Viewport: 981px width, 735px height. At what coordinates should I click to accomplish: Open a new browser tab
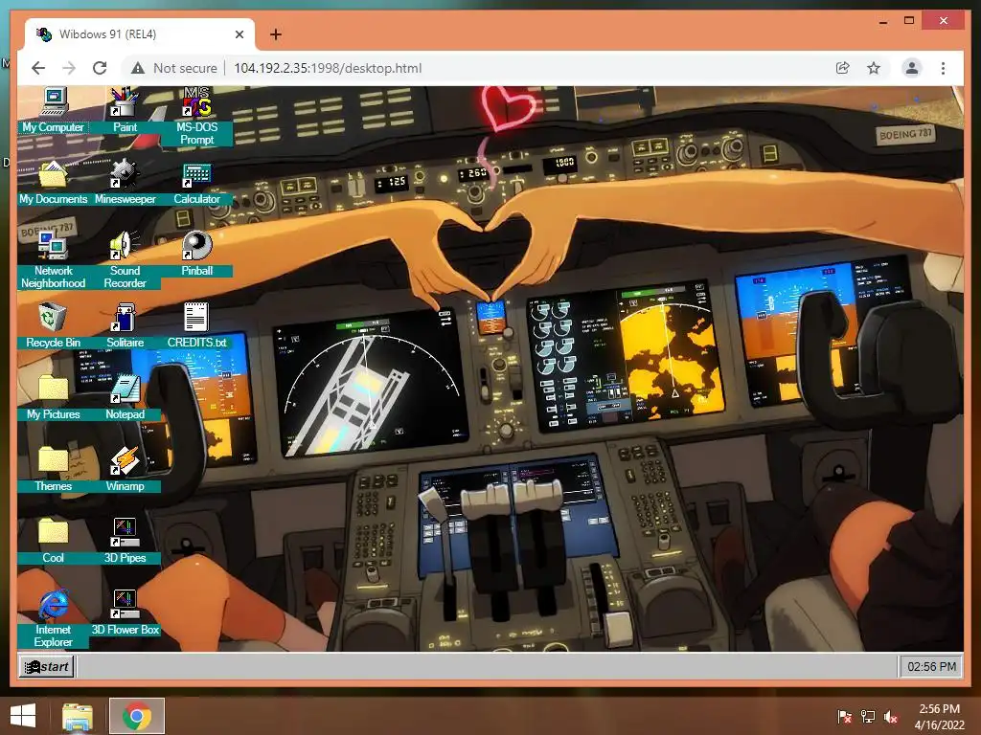[276, 34]
